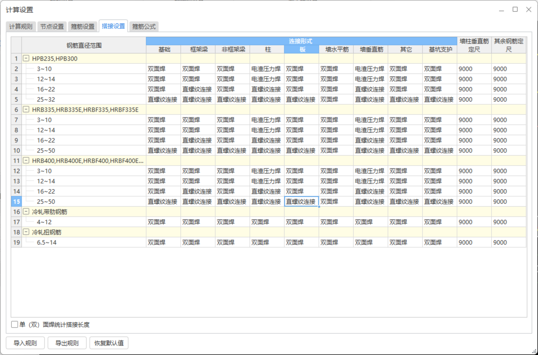Click 柱 cell 电渣压力焊 in row 2
Viewport: 538px width, 355px height.
(267, 69)
